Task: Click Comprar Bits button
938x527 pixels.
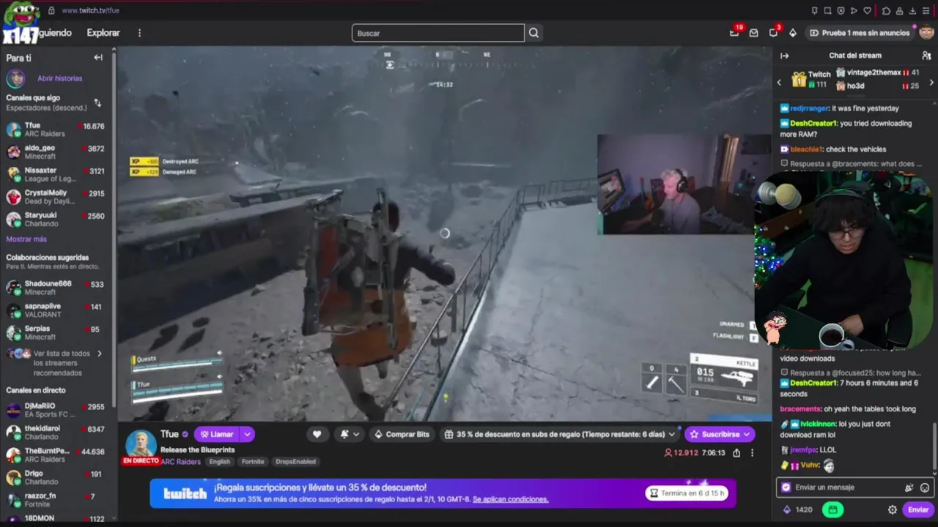Action: coord(401,434)
